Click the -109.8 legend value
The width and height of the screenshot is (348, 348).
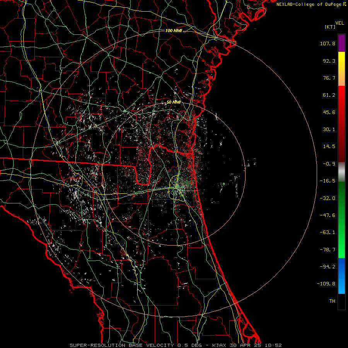[x=326, y=284]
